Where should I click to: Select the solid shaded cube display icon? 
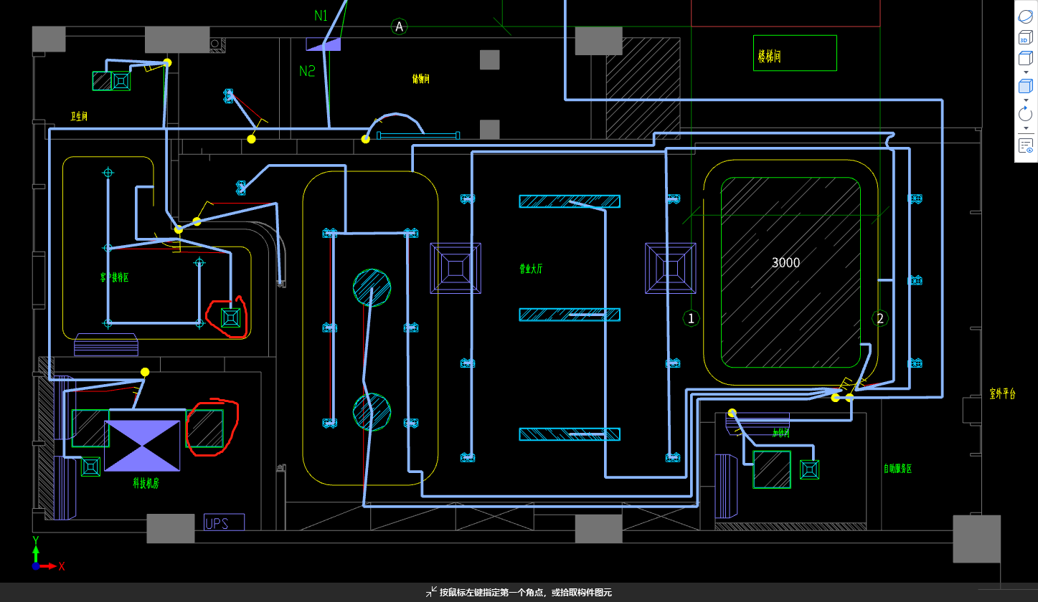1025,87
